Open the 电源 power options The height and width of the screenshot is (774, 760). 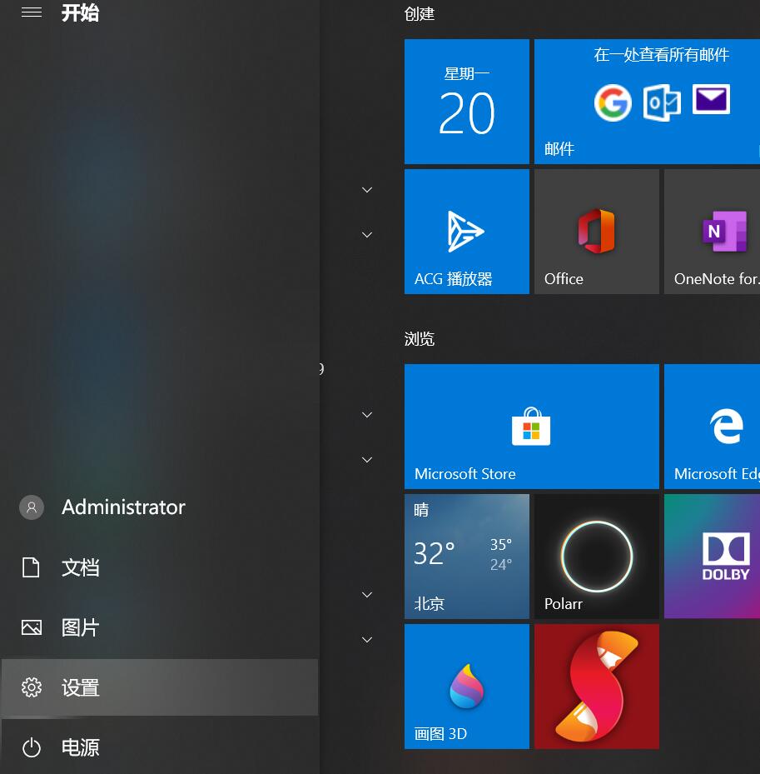pos(160,747)
